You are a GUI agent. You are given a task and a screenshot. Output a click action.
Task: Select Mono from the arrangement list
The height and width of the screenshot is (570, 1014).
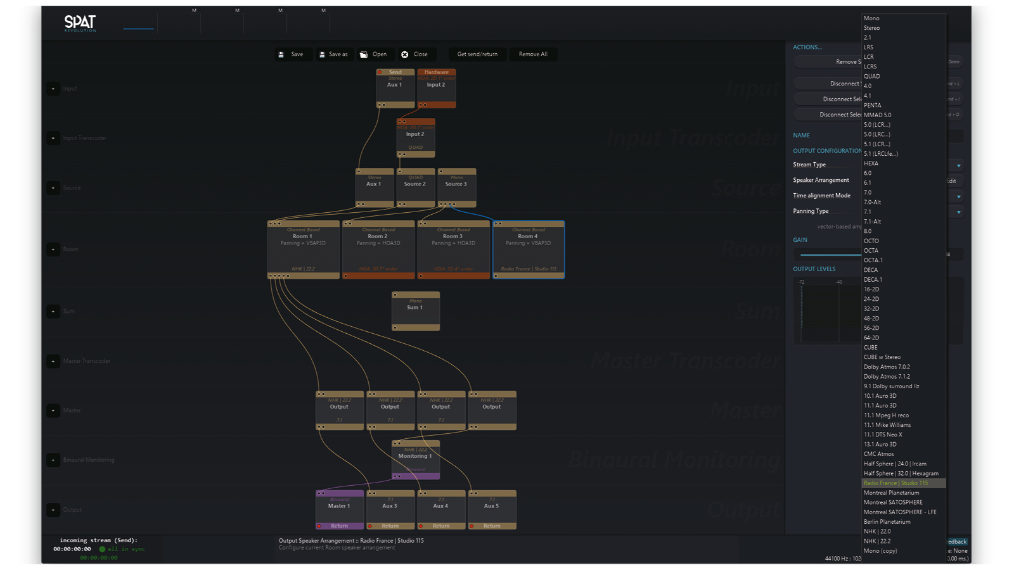[x=903, y=18]
